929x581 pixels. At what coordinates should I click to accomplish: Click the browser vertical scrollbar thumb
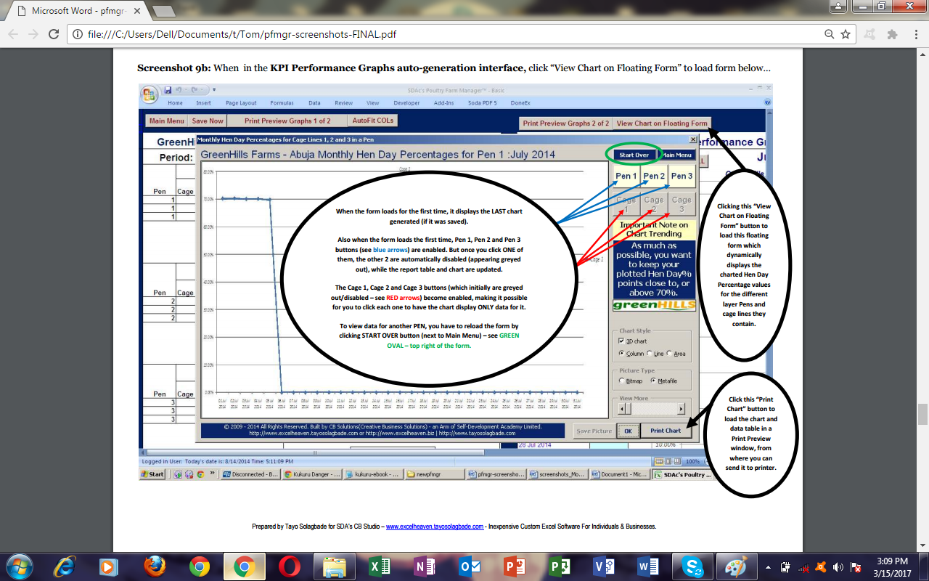pyautogui.click(x=922, y=414)
